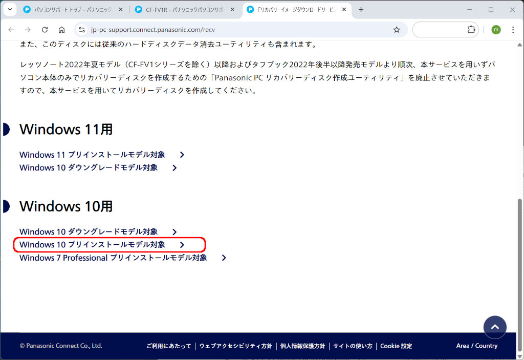Open ご利用にあたって footer link
The height and width of the screenshot is (360, 524).
169,346
